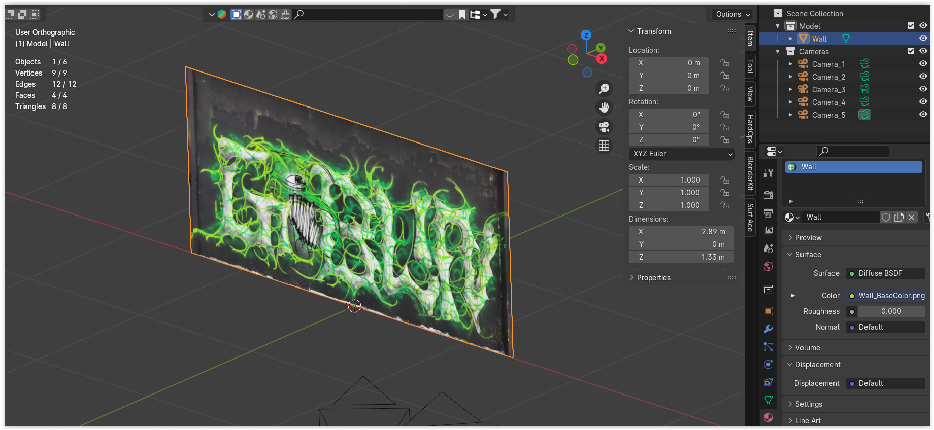Open the Output properties tab
Screen dimensions: 934x430
[769, 213]
